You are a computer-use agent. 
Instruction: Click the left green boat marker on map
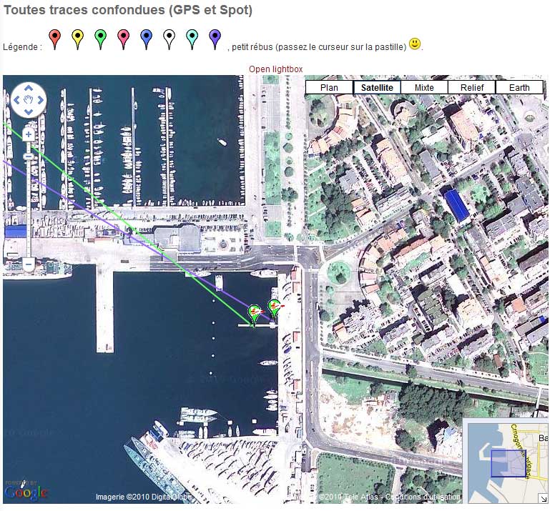click(x=254, y=313)
